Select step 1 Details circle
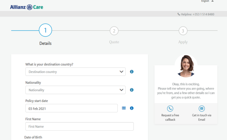The height and width of the screenshot is (140, 227). (x=45, y=30)
